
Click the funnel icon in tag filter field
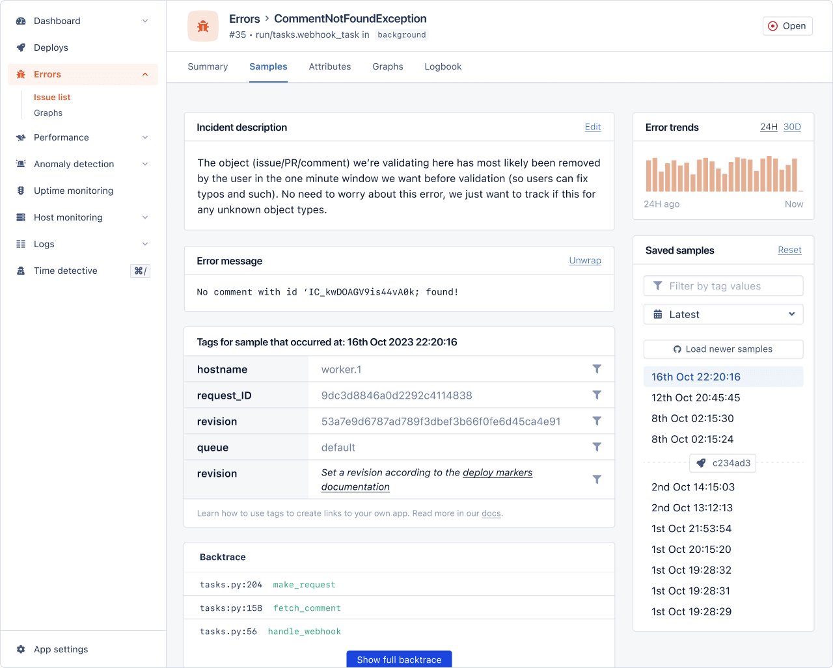click(x=658, y=286)
